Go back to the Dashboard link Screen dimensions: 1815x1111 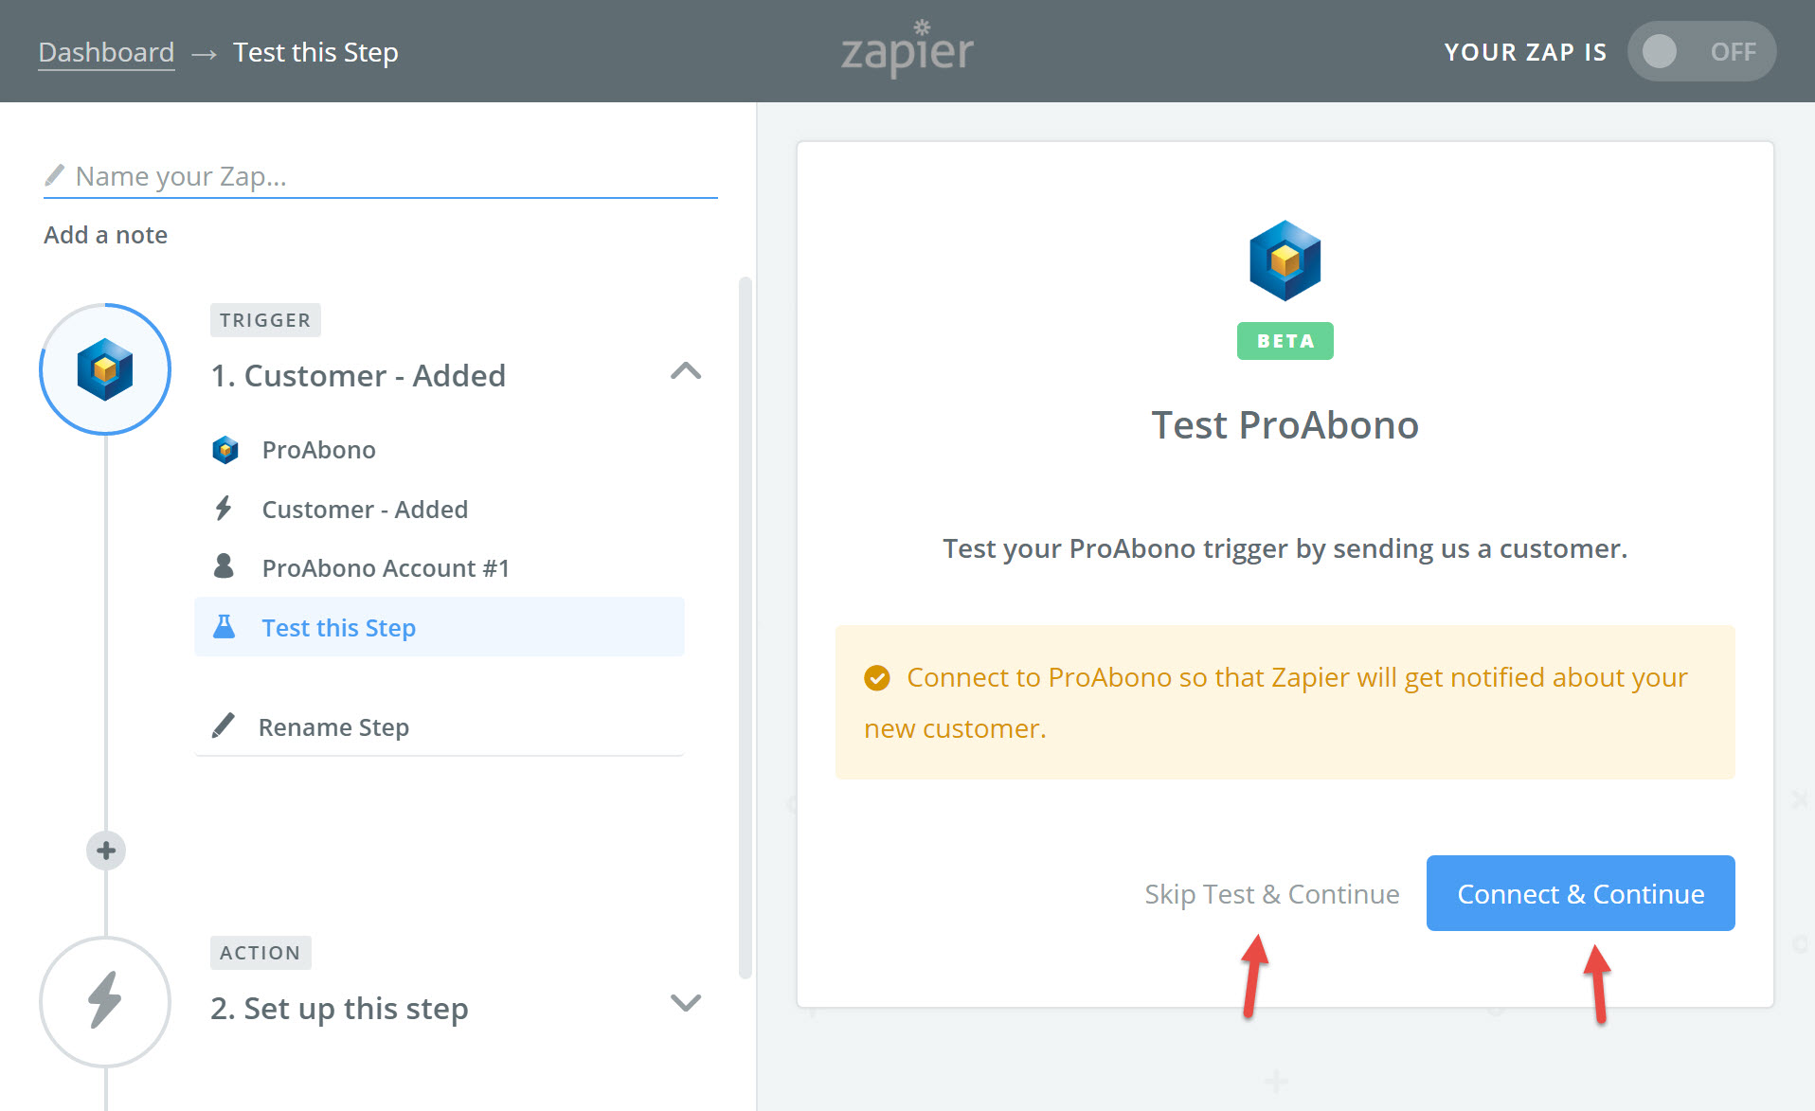click(106, 52)
